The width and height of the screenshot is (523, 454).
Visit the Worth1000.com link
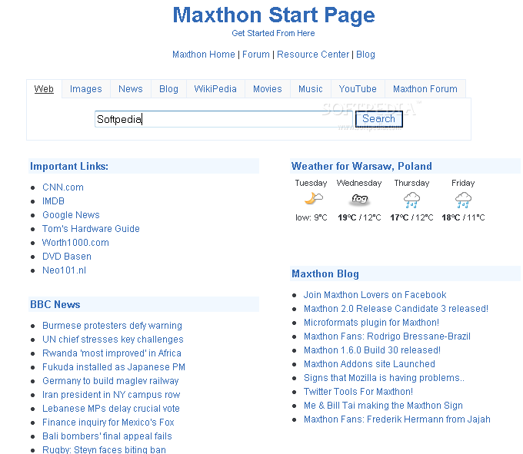[x=75, y=243]
